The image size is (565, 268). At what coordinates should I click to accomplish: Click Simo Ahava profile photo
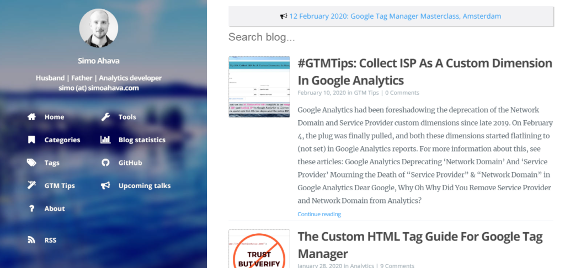point(98,28)
